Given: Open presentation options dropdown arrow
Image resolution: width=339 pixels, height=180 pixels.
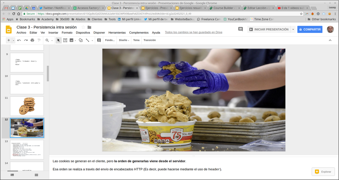Looking at the screenshot, I should [293, 29].
